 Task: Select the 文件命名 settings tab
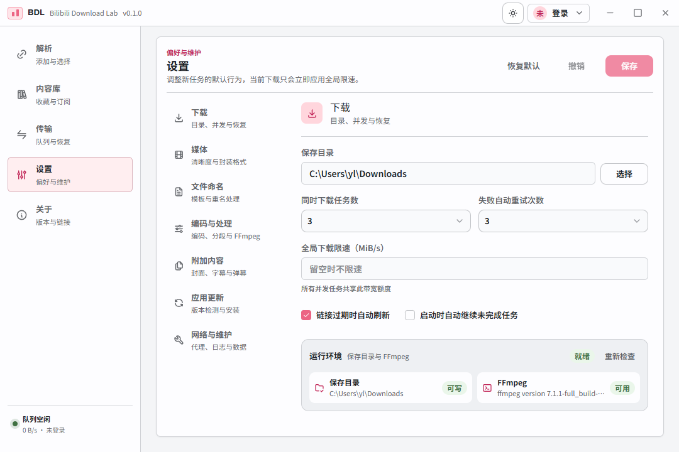pos(228,192)
